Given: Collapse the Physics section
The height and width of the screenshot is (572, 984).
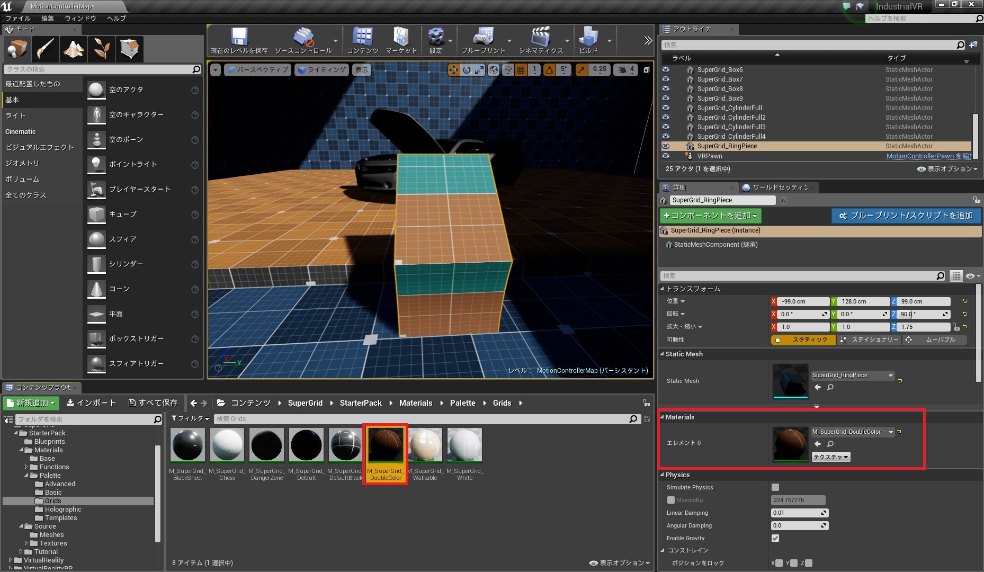Looking at the screenshot, I should tap(662, 475).
